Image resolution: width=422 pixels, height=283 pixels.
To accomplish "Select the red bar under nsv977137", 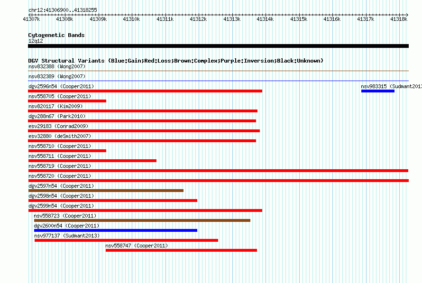I will (x=126, y=240).
